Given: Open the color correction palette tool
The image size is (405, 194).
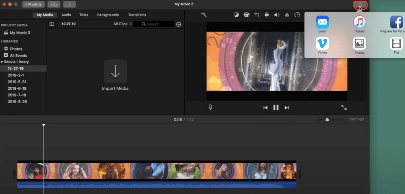Looking at the screenshot, I should click(x=246, y=15).
